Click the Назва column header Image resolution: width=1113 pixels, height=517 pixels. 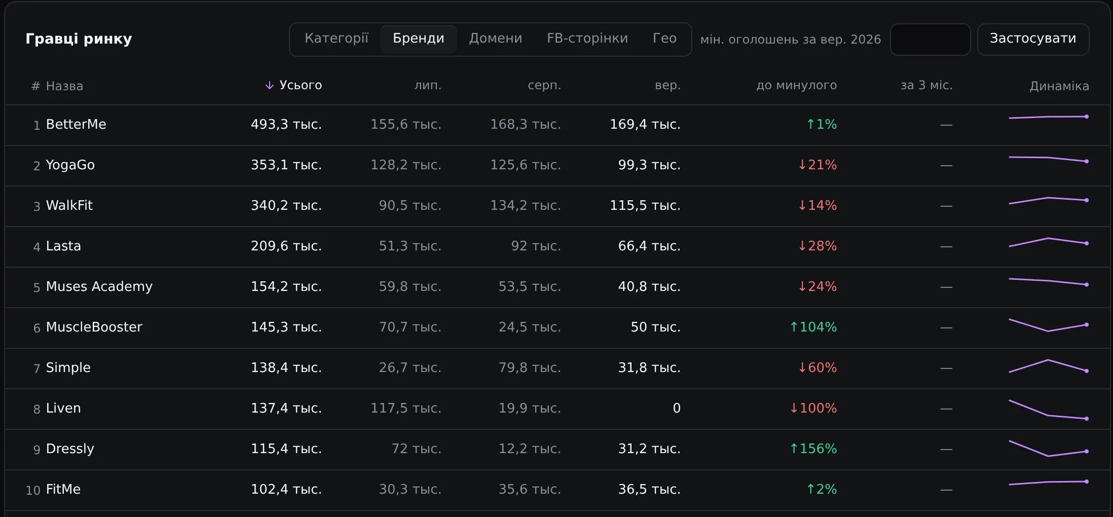point(64,86)
